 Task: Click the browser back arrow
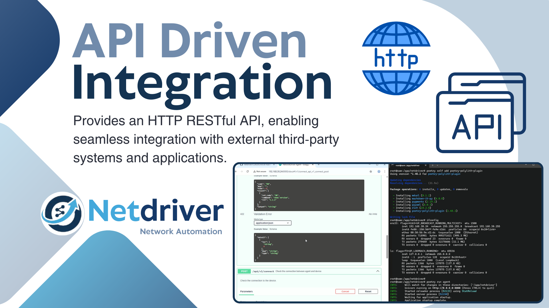[236, 172]
